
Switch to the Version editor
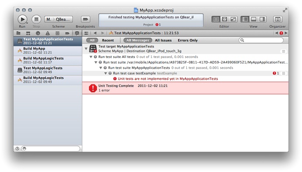click(233, 19)
